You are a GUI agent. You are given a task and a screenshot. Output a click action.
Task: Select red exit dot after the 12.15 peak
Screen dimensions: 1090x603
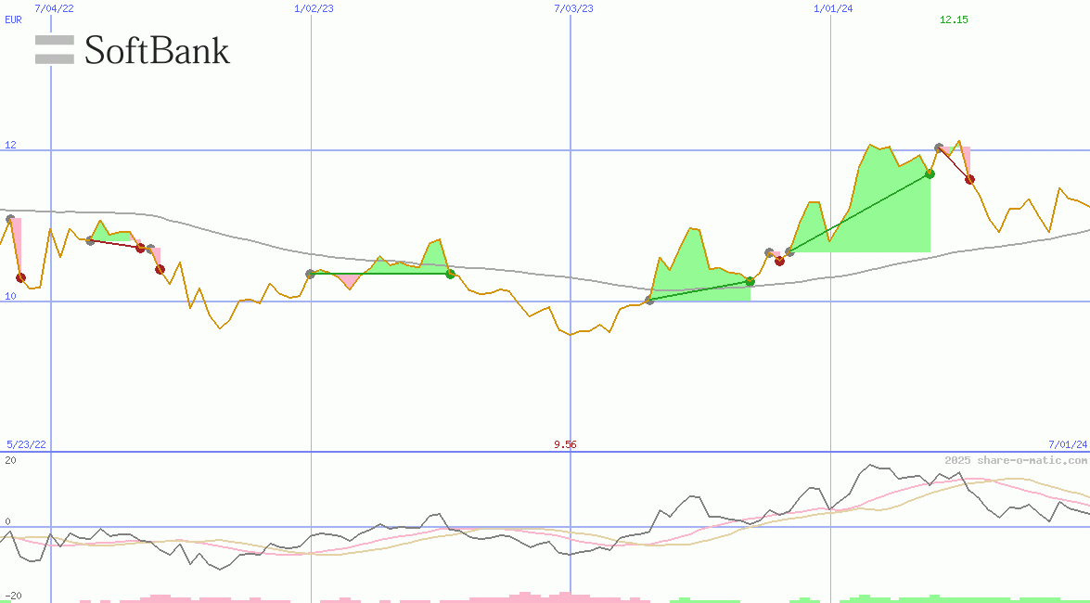tap(969, 179)
